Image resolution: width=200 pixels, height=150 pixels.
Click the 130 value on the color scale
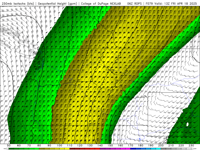click(x=90, y=145)
